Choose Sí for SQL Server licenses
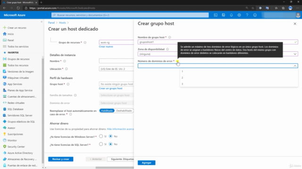The width and height of the screenshot is (302, 169). [101, 144]
